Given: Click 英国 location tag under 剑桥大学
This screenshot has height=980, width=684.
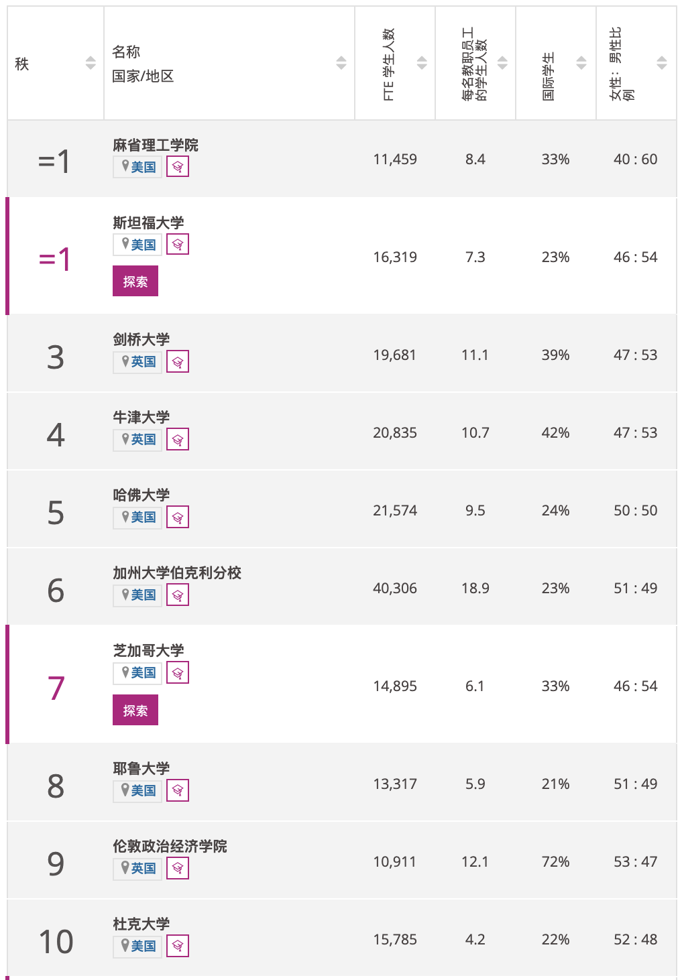Looking at the screenshot, I should (137, 361).
